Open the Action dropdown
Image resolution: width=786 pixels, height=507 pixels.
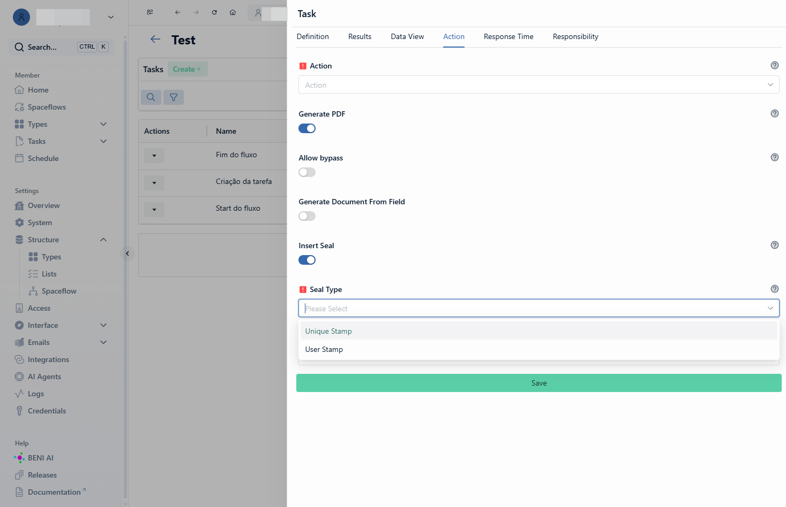pyautogui.click(x=538, y=84)
